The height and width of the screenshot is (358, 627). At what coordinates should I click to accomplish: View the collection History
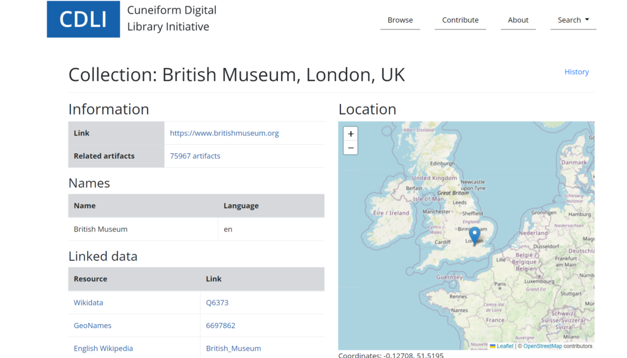click(x=576, y=72)
